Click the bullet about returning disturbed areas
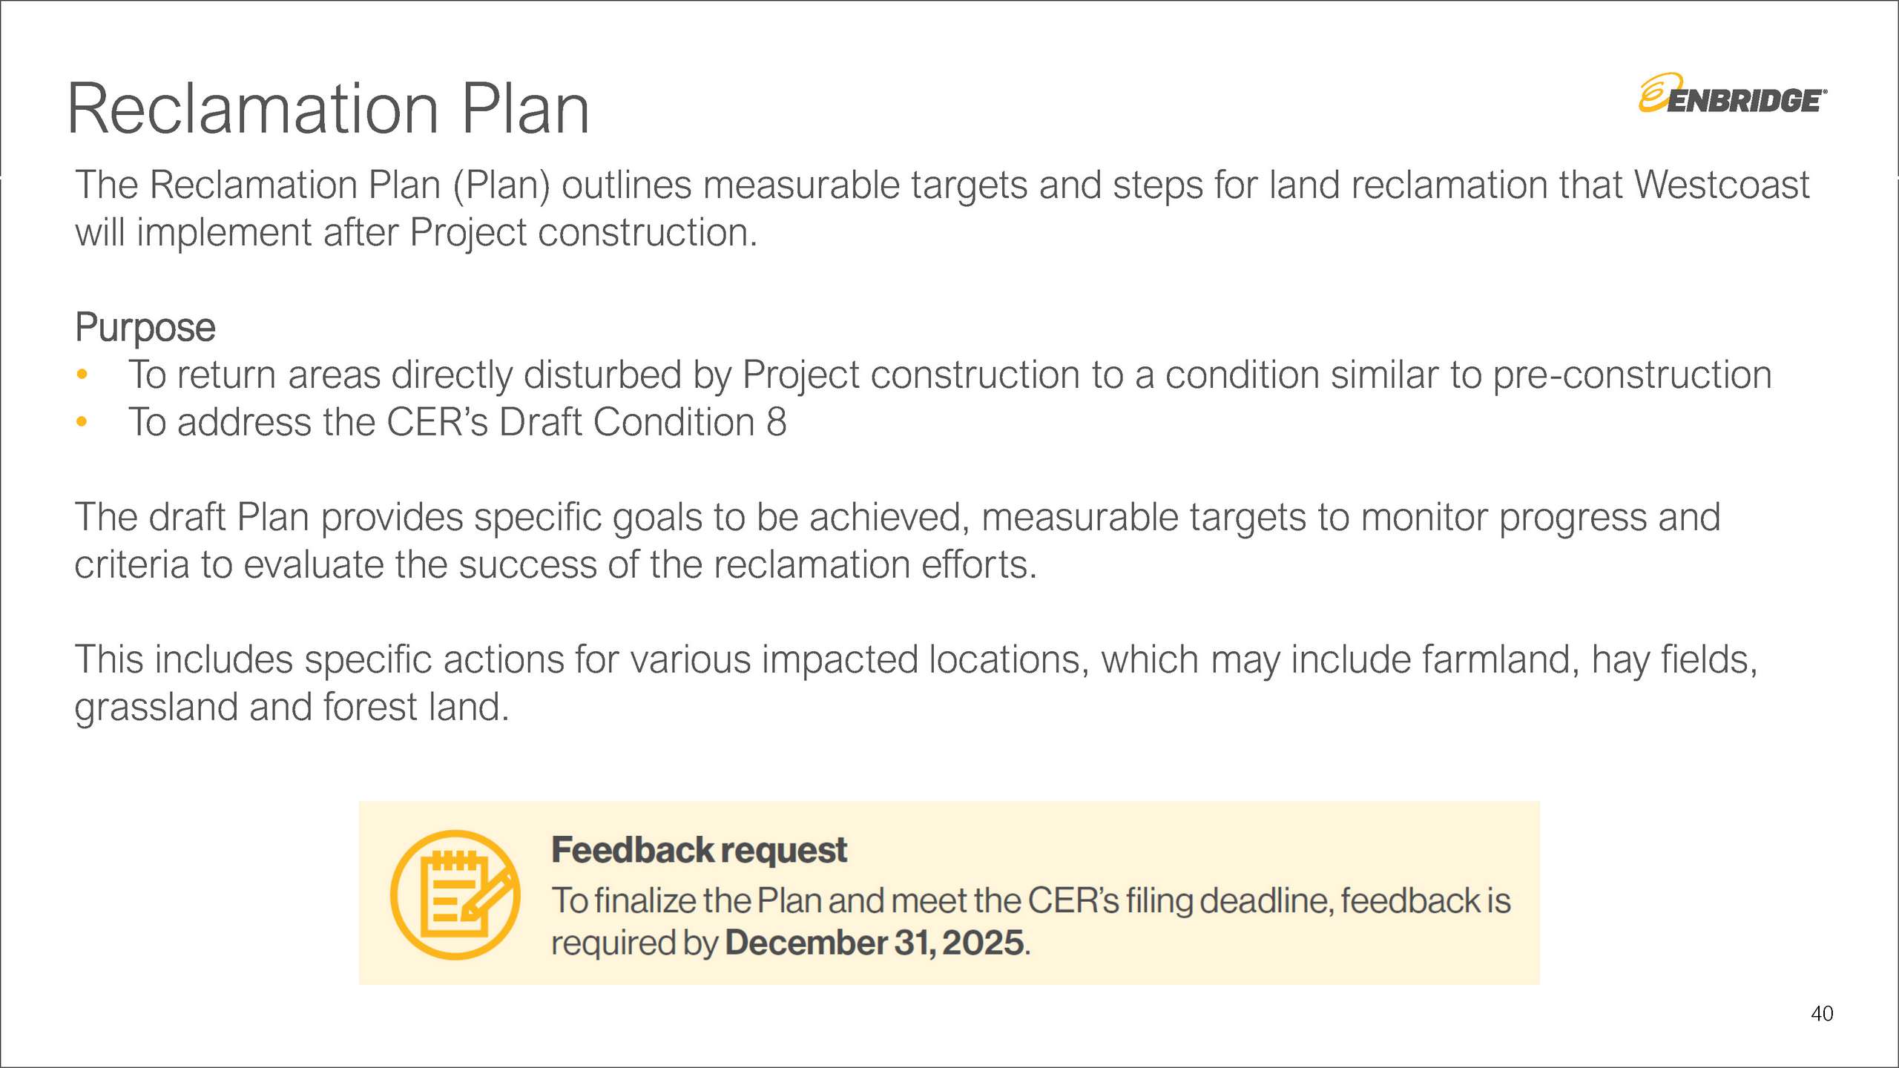This screenshot has height=1068, width=1899. tap(949, 375)
